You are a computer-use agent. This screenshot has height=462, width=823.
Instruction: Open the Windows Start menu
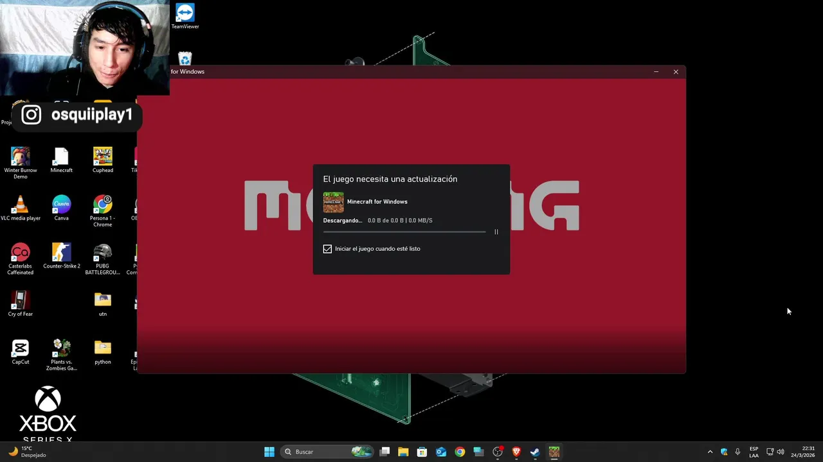point(269,452)
